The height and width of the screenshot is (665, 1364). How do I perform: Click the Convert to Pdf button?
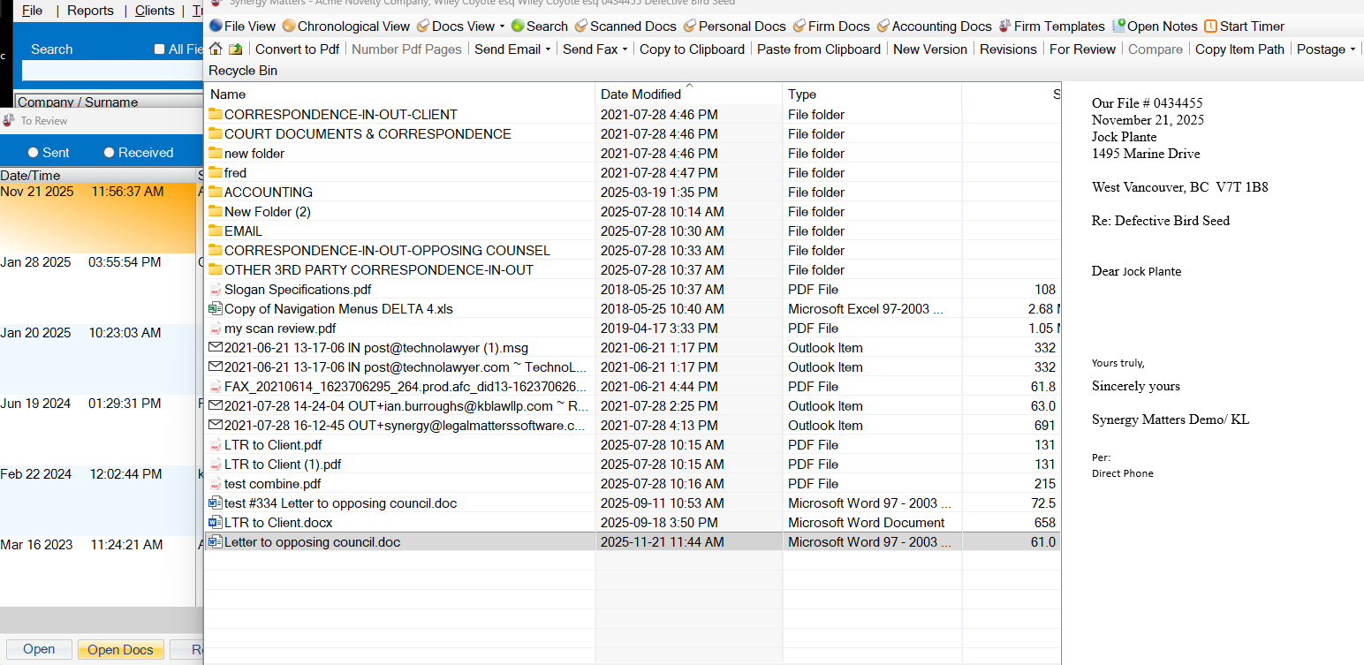click(x=297, y=49)
